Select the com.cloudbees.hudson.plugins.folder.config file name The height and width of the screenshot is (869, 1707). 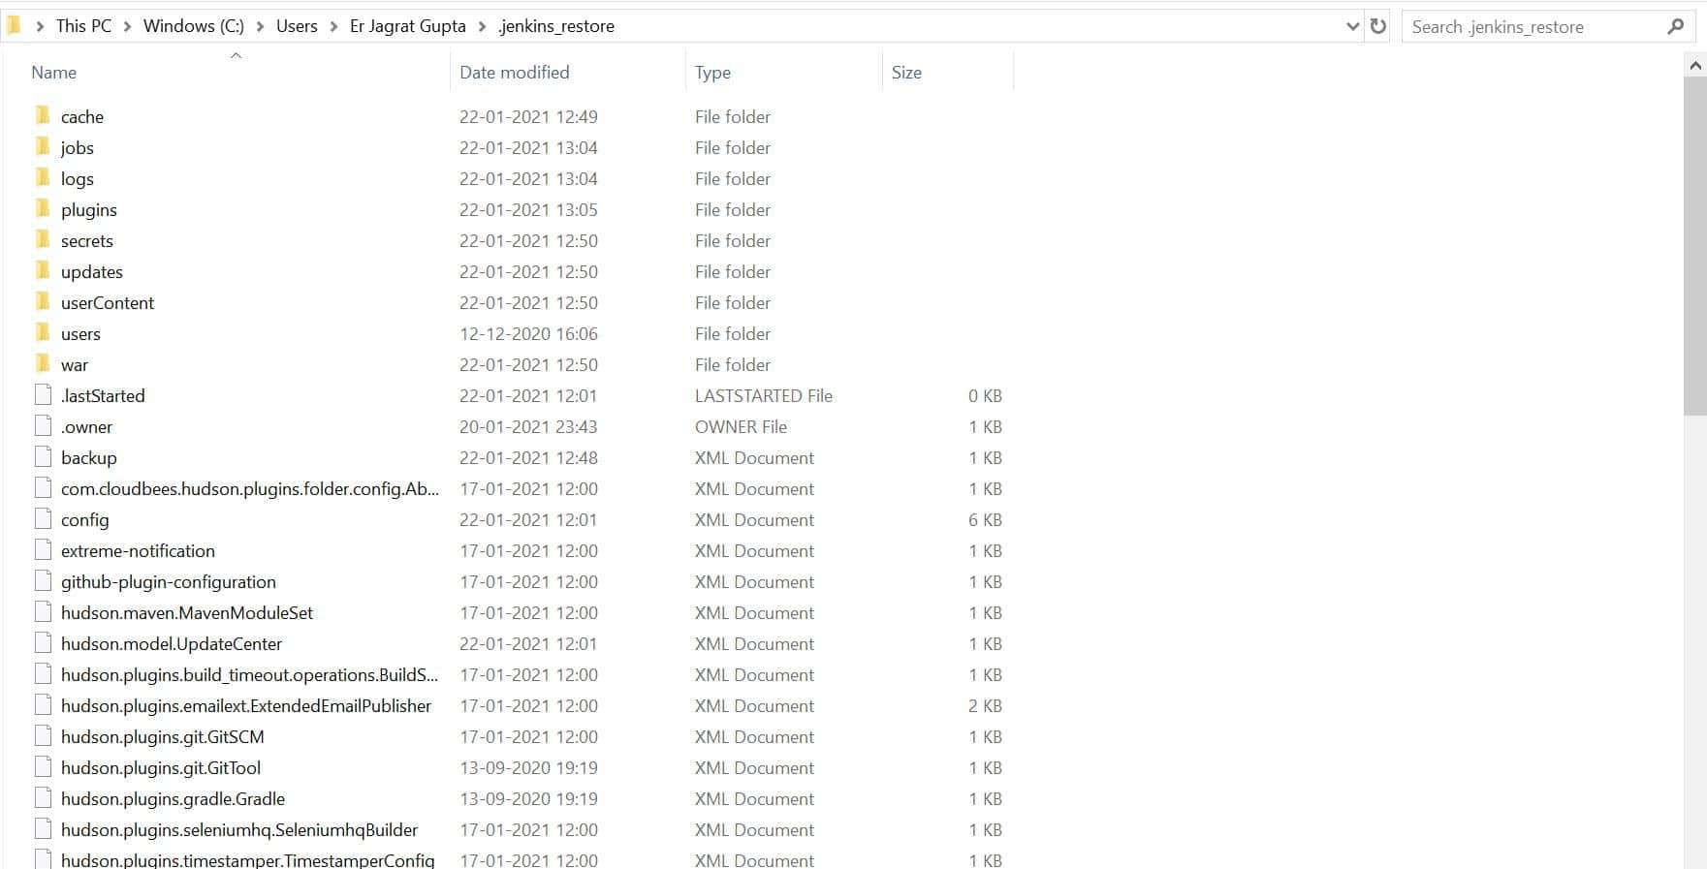pos(250,488)
